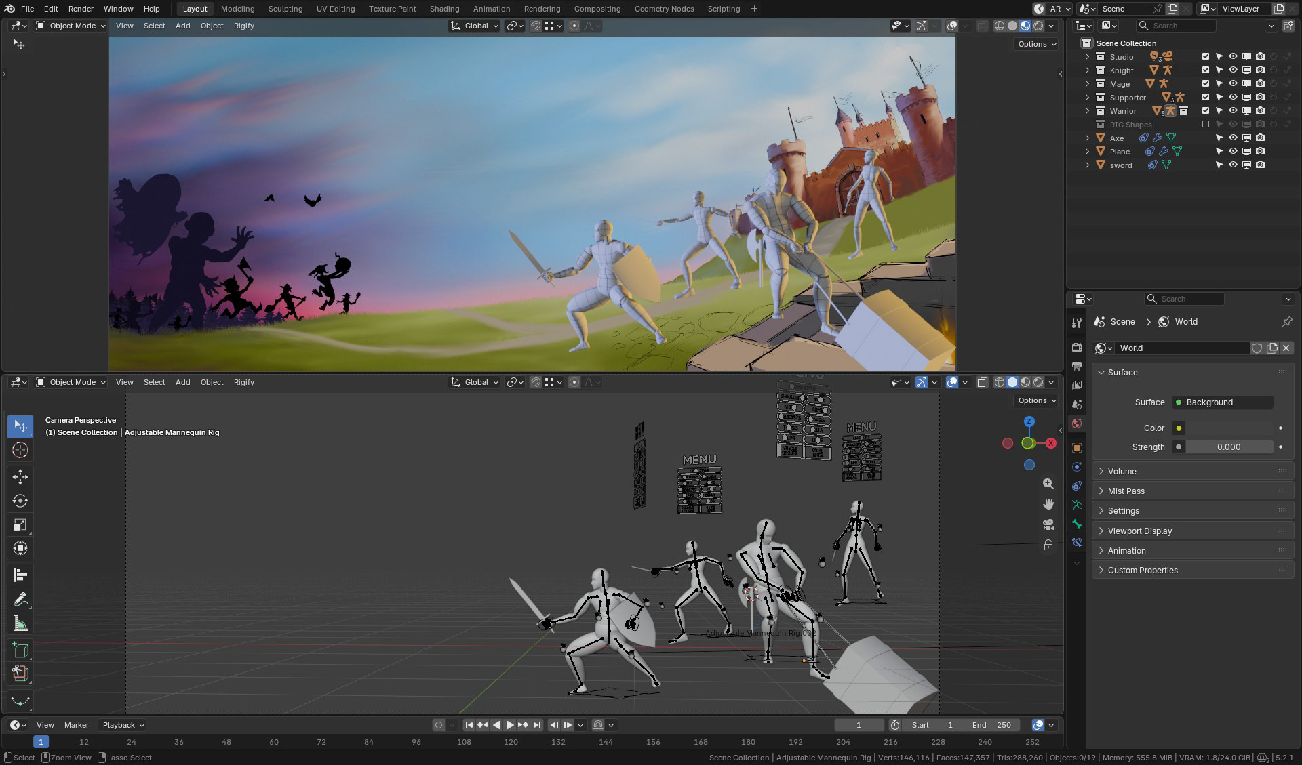This screenshot has width=1302, height=765.
Task: Select the Rotate tool in lower viewport
Action: [x=20, y=501]
